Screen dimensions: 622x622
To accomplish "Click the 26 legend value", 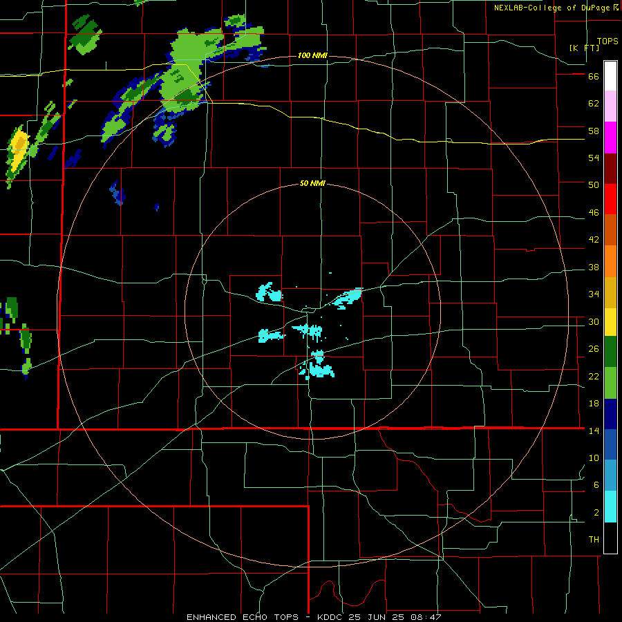I will tap(594, 349).
